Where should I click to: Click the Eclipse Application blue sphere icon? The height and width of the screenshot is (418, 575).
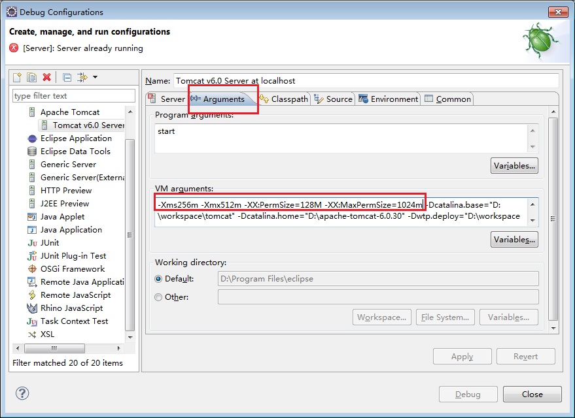tap(32, 138)
